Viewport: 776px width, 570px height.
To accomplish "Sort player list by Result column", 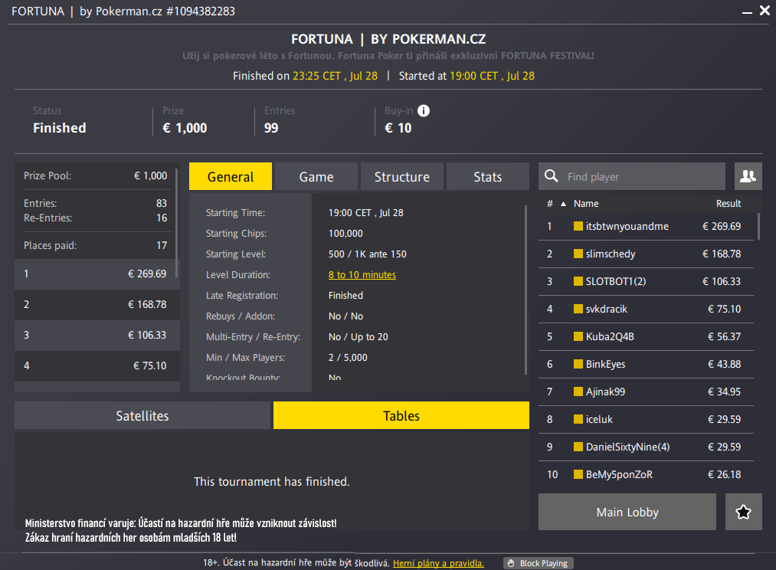I will [x=729, y=203].
